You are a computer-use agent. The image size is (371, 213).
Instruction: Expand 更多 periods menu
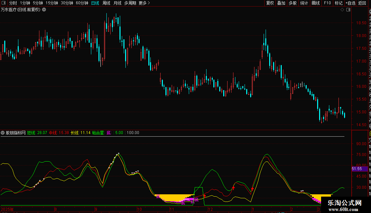(144, 3)
